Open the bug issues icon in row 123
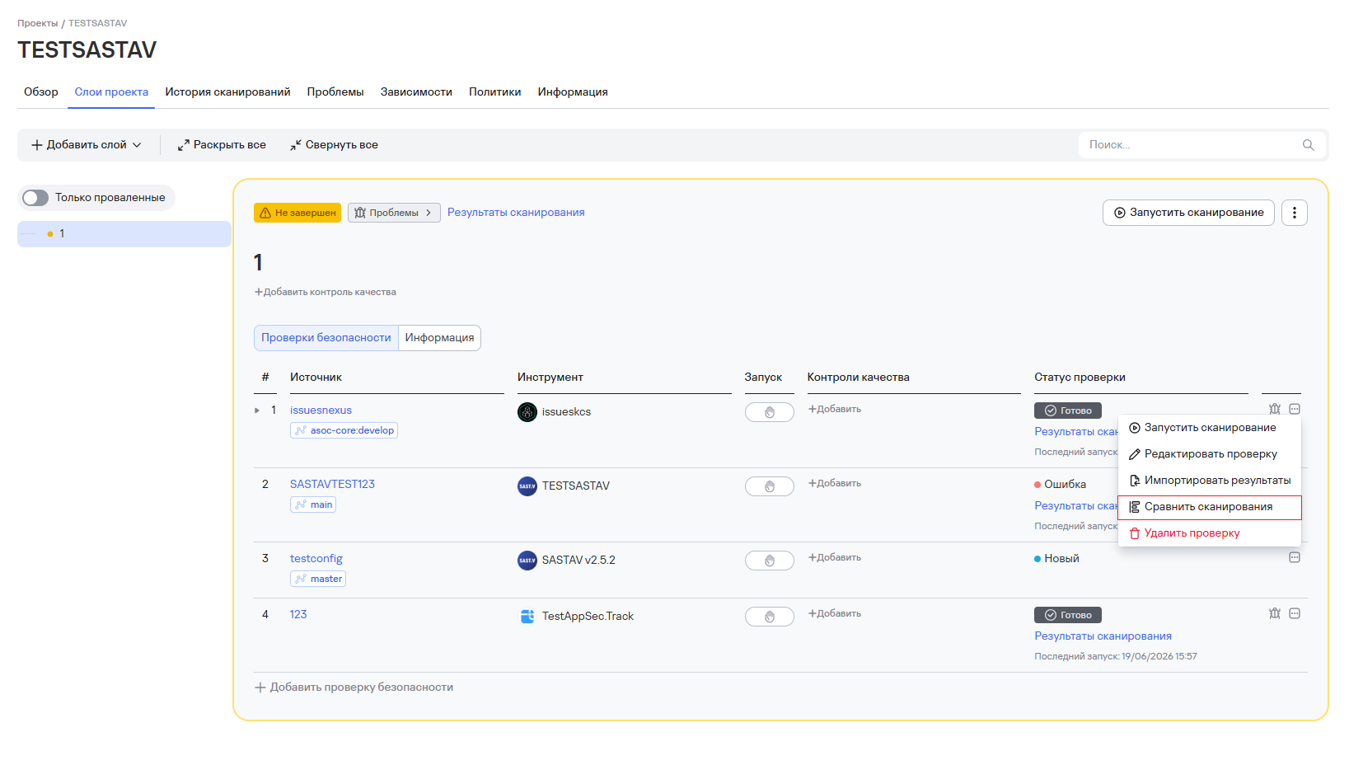Viewport: 1349px width, 779px height. [x=1275, y=613]
